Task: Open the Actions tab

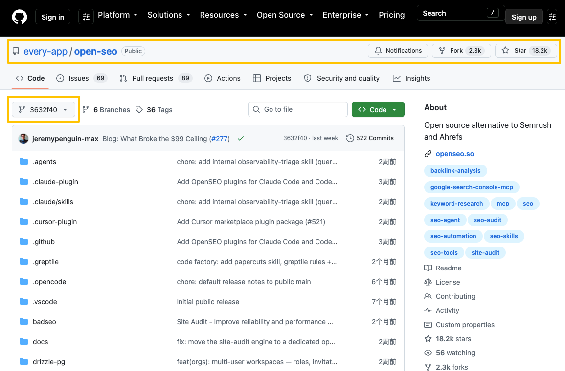Action: [x=222, y=79]
